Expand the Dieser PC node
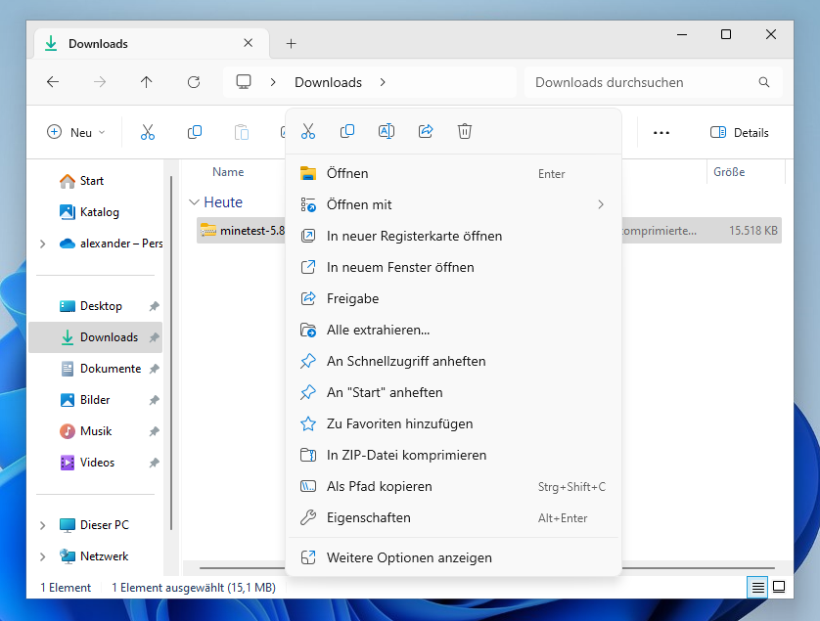820x621 pixels. [42, 525]
